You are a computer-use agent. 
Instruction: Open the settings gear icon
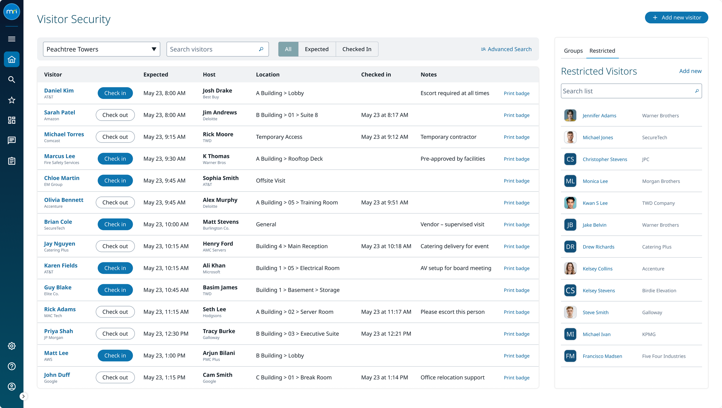click(x=12, y=346)
